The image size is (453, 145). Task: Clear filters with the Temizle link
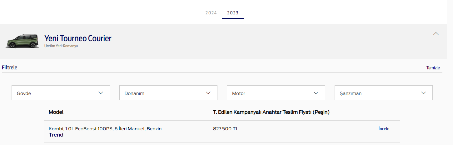(433, 68)
